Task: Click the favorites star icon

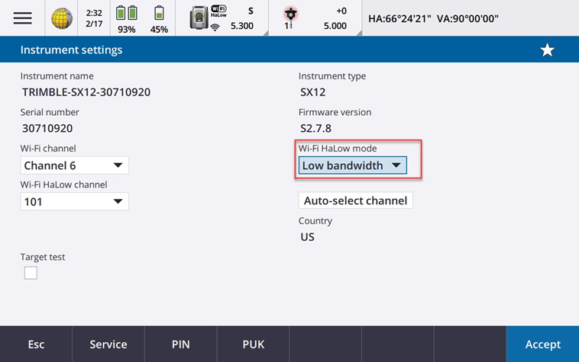Action: tap(547, 50)
